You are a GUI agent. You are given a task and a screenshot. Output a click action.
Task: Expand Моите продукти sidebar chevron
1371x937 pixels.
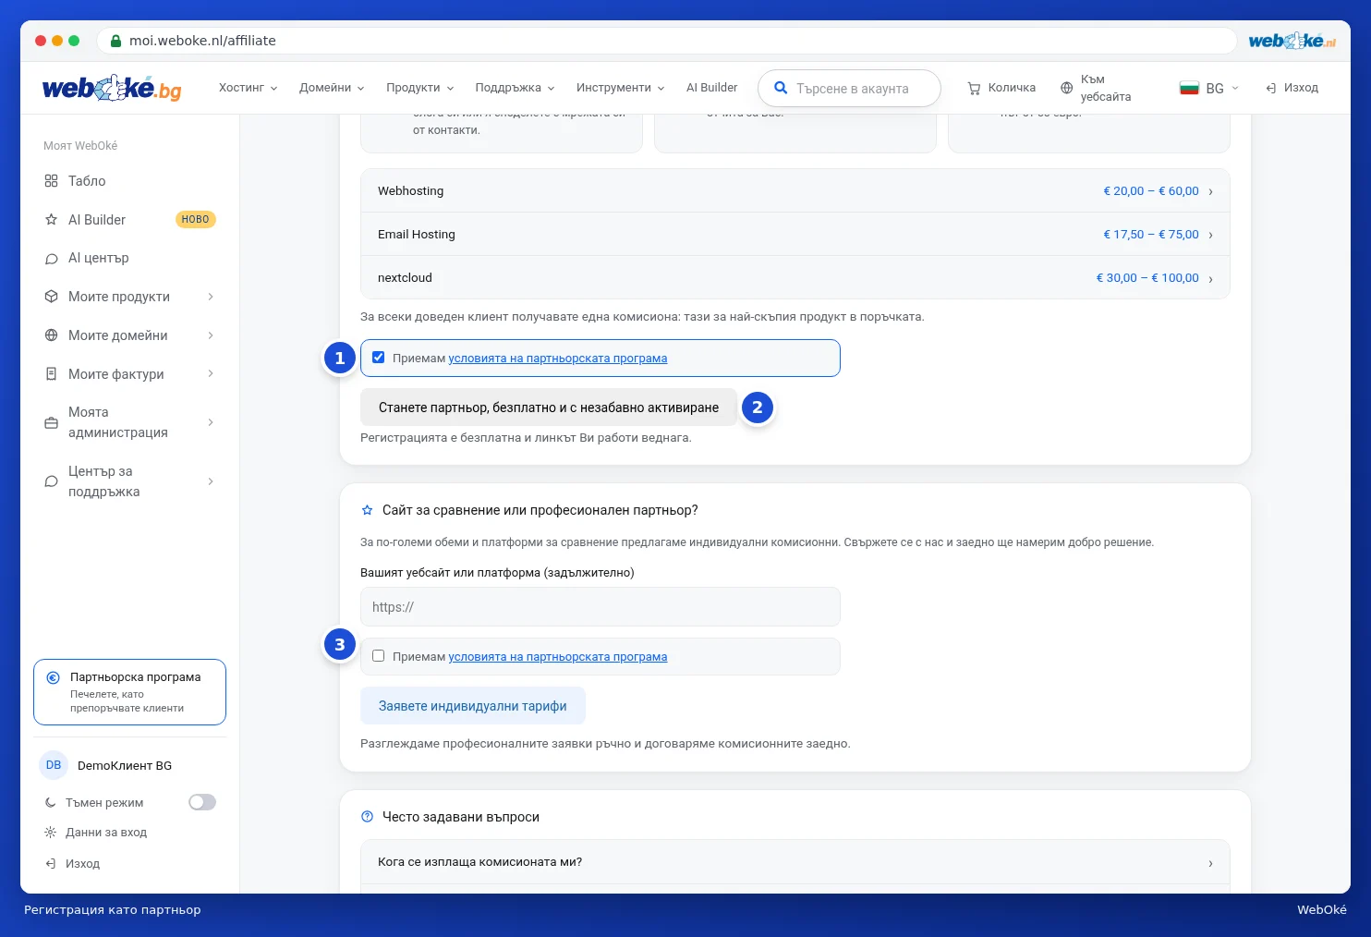pos(211,297)
